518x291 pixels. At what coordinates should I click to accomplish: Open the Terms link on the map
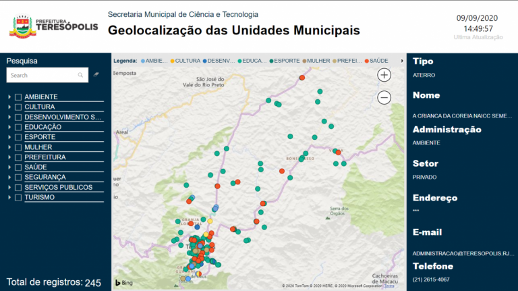click(389, 286)
